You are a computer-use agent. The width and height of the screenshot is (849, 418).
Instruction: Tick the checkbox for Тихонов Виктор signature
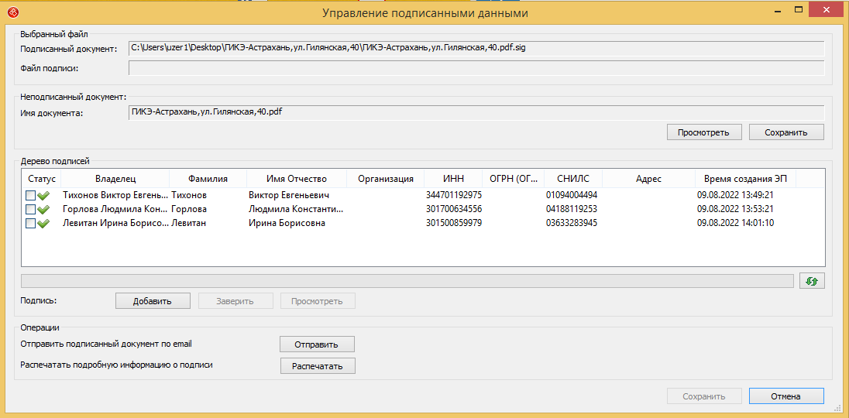point(30,196)
